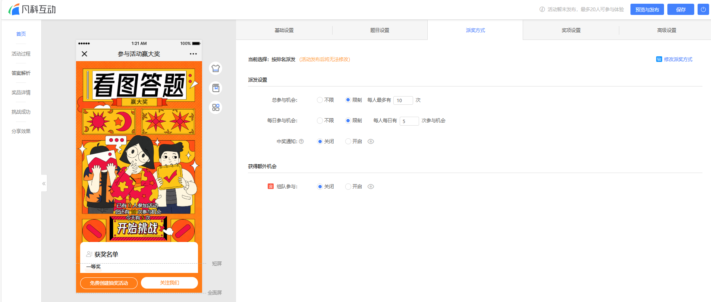Click the 预览与发布 button
Screen dimensions: 711x302
click(x=647, y=9)
